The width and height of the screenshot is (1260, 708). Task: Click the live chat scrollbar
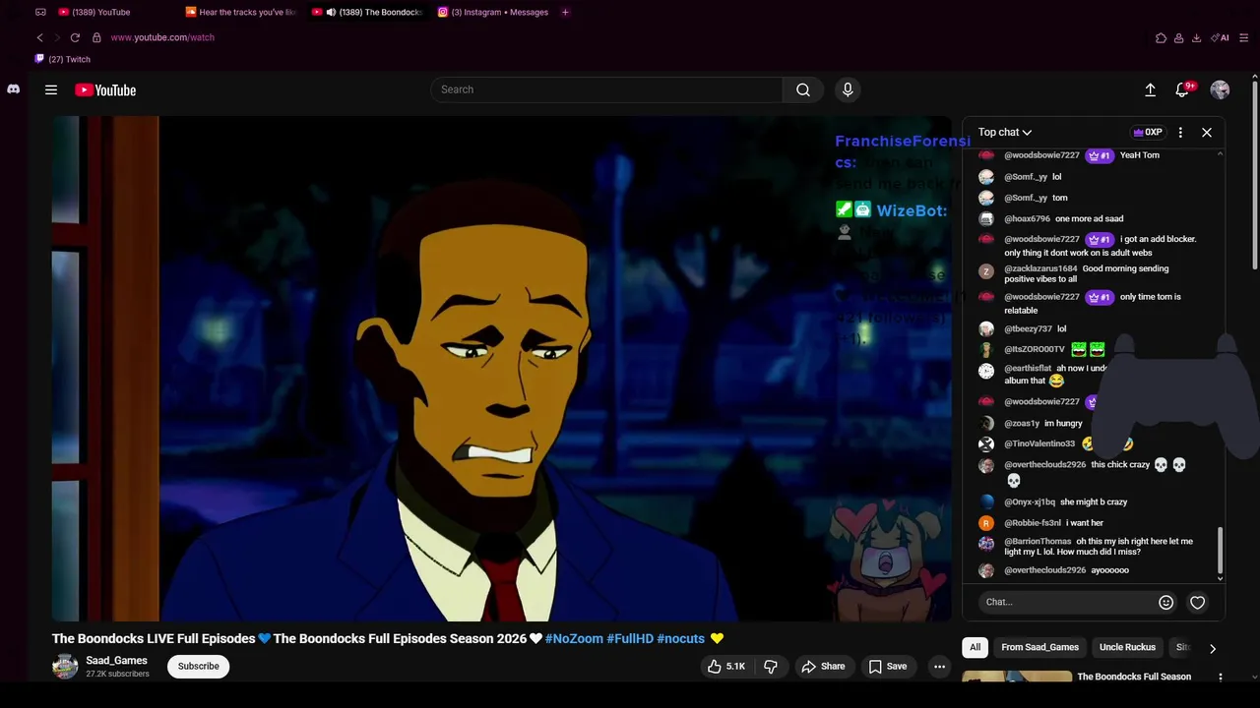(x=1221, y=551)
